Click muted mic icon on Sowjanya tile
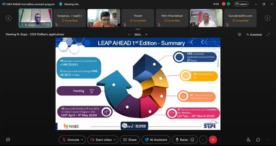Image resolution: width=276 pixels, height=146 pixels. 56,25
